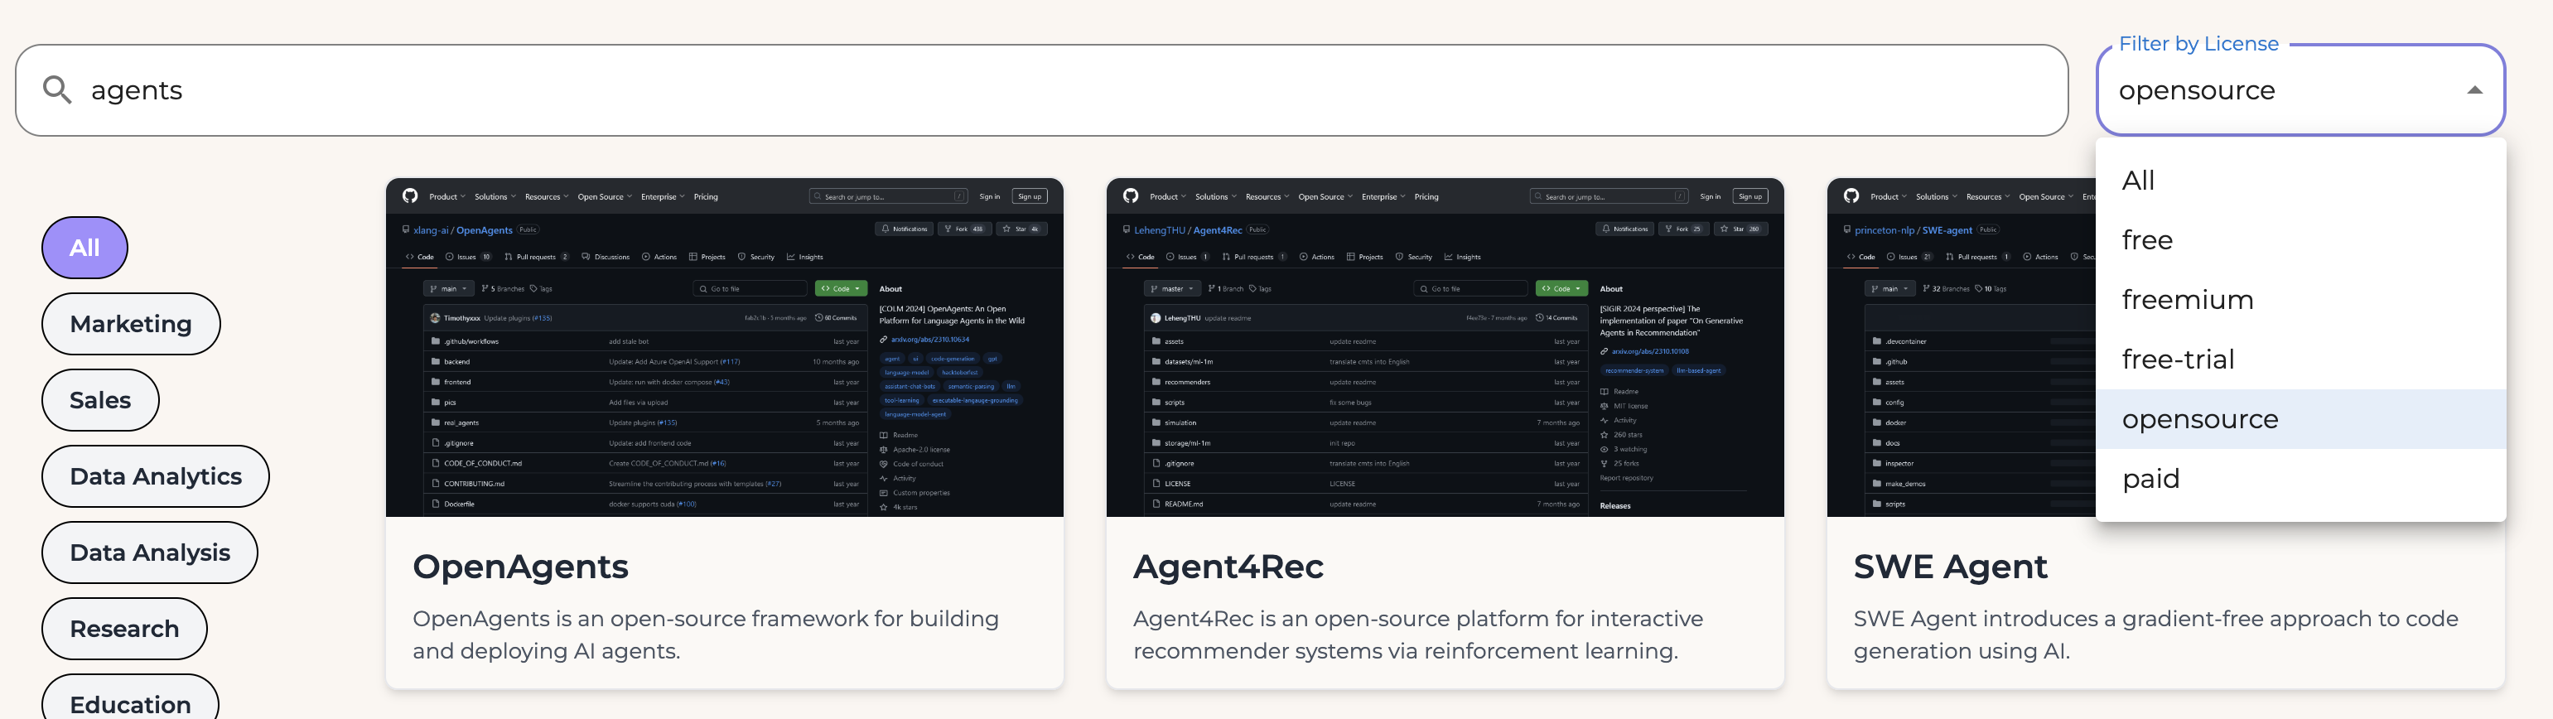The image size is (2553, 719).
Task: Choose the freemium license option
Action: click(x=2300, y=300)
